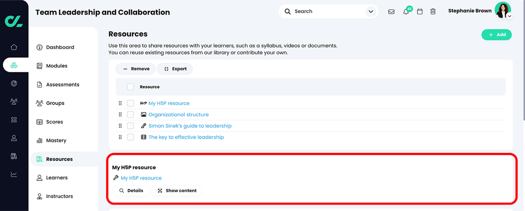Click the Export button

click(175, 69)
